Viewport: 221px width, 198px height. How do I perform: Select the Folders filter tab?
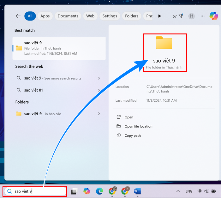point(132,16)
